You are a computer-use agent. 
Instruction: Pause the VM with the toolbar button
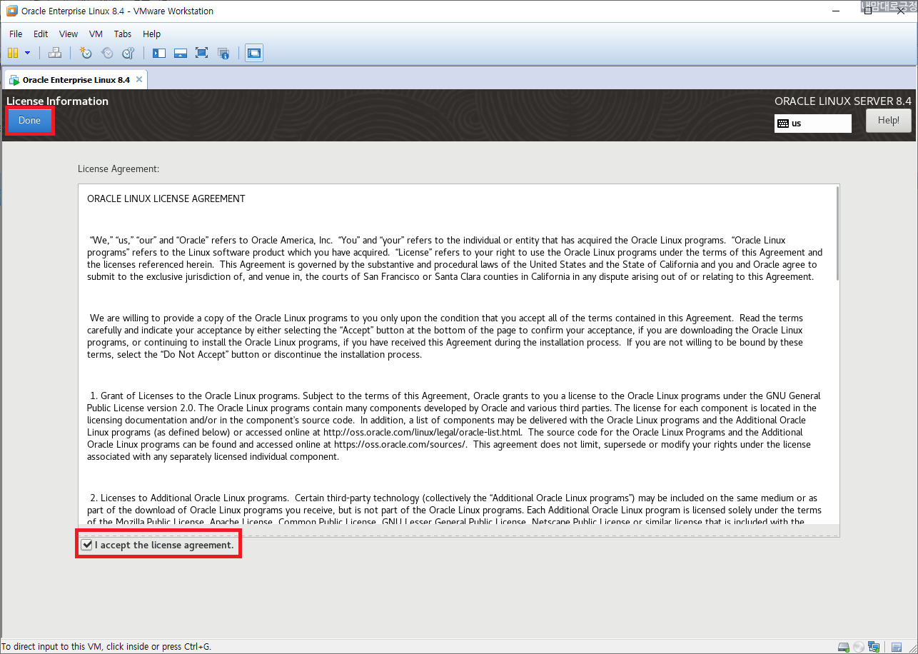point(12,53)
